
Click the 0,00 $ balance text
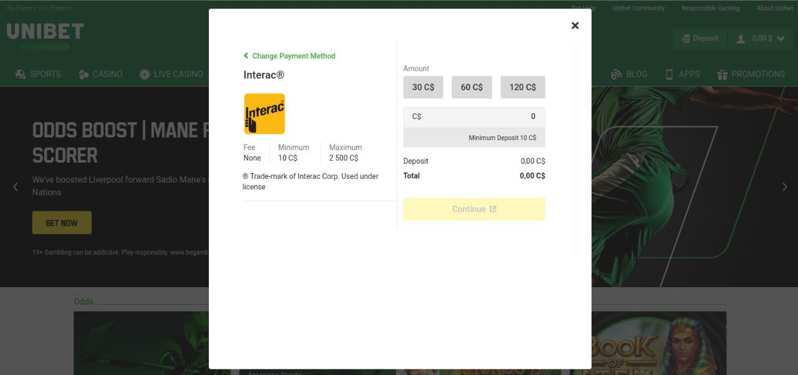pyautogui.click(x=762, y=39)
